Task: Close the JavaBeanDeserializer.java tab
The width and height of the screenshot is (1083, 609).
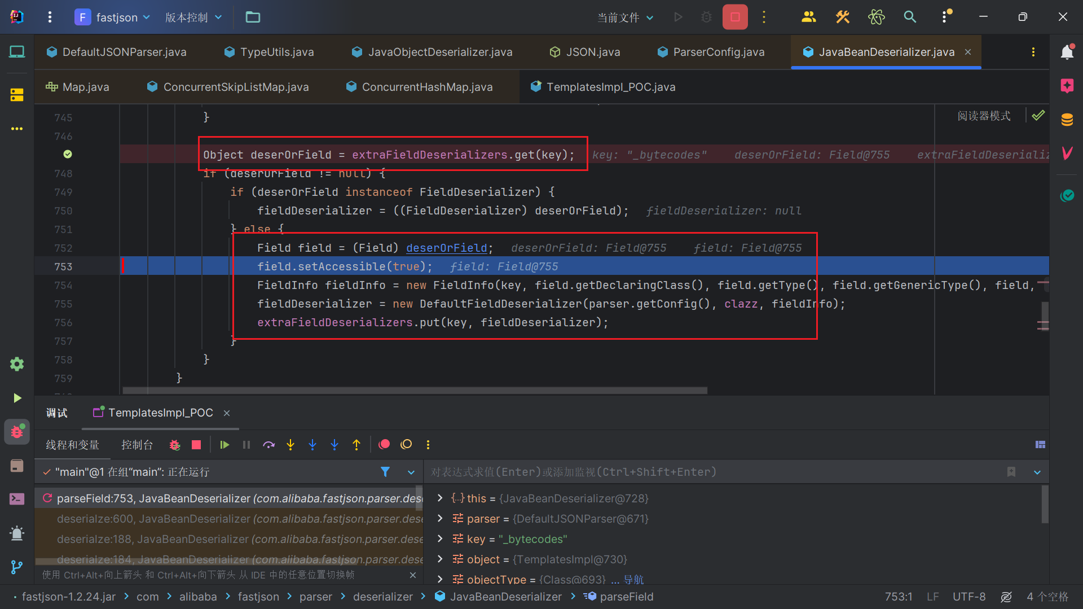Action: point(968,52)
